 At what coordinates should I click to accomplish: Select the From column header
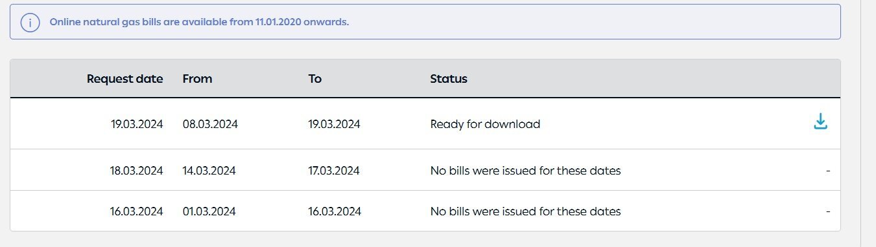198,79
